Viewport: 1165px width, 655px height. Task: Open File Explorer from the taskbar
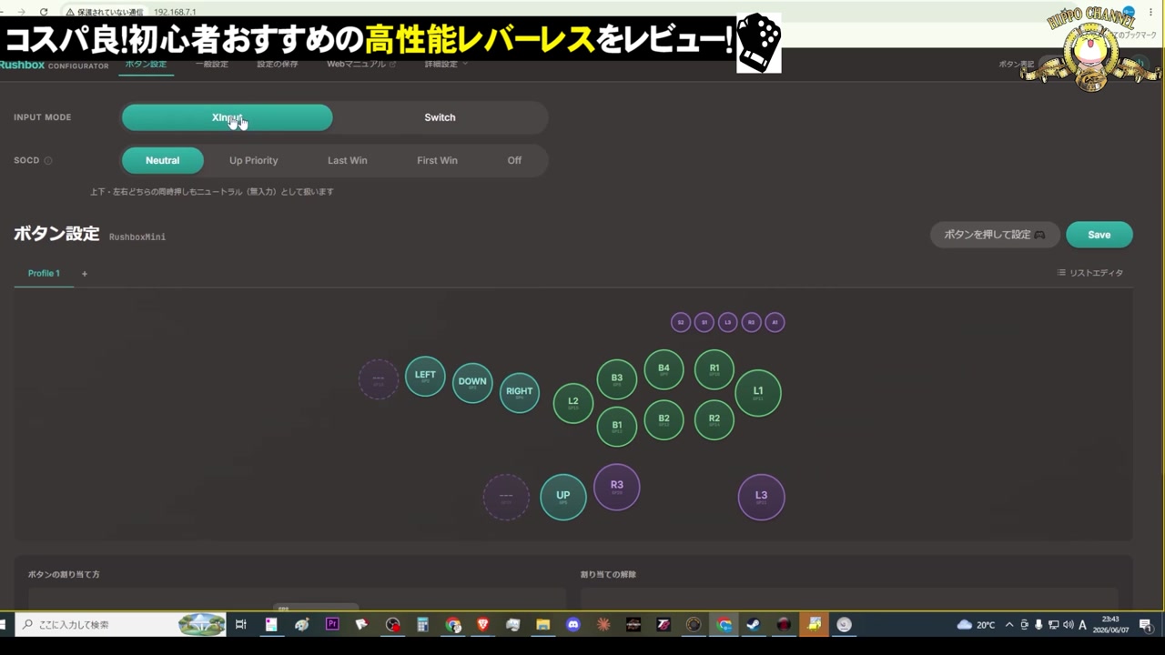(x=542, y=625)
